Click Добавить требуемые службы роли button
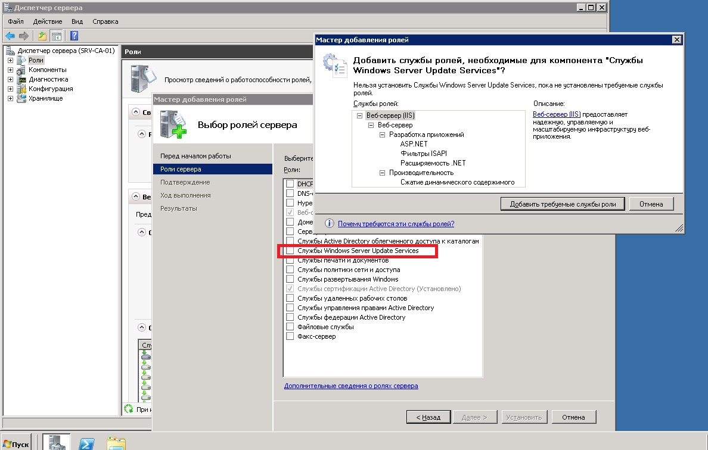 pos(563,204)
